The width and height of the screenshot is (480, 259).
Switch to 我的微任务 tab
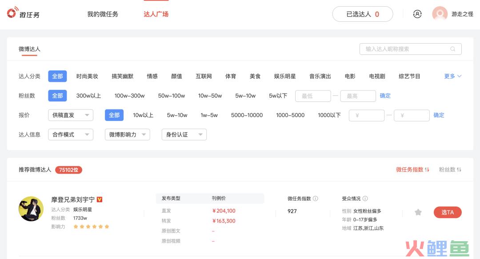103,14
